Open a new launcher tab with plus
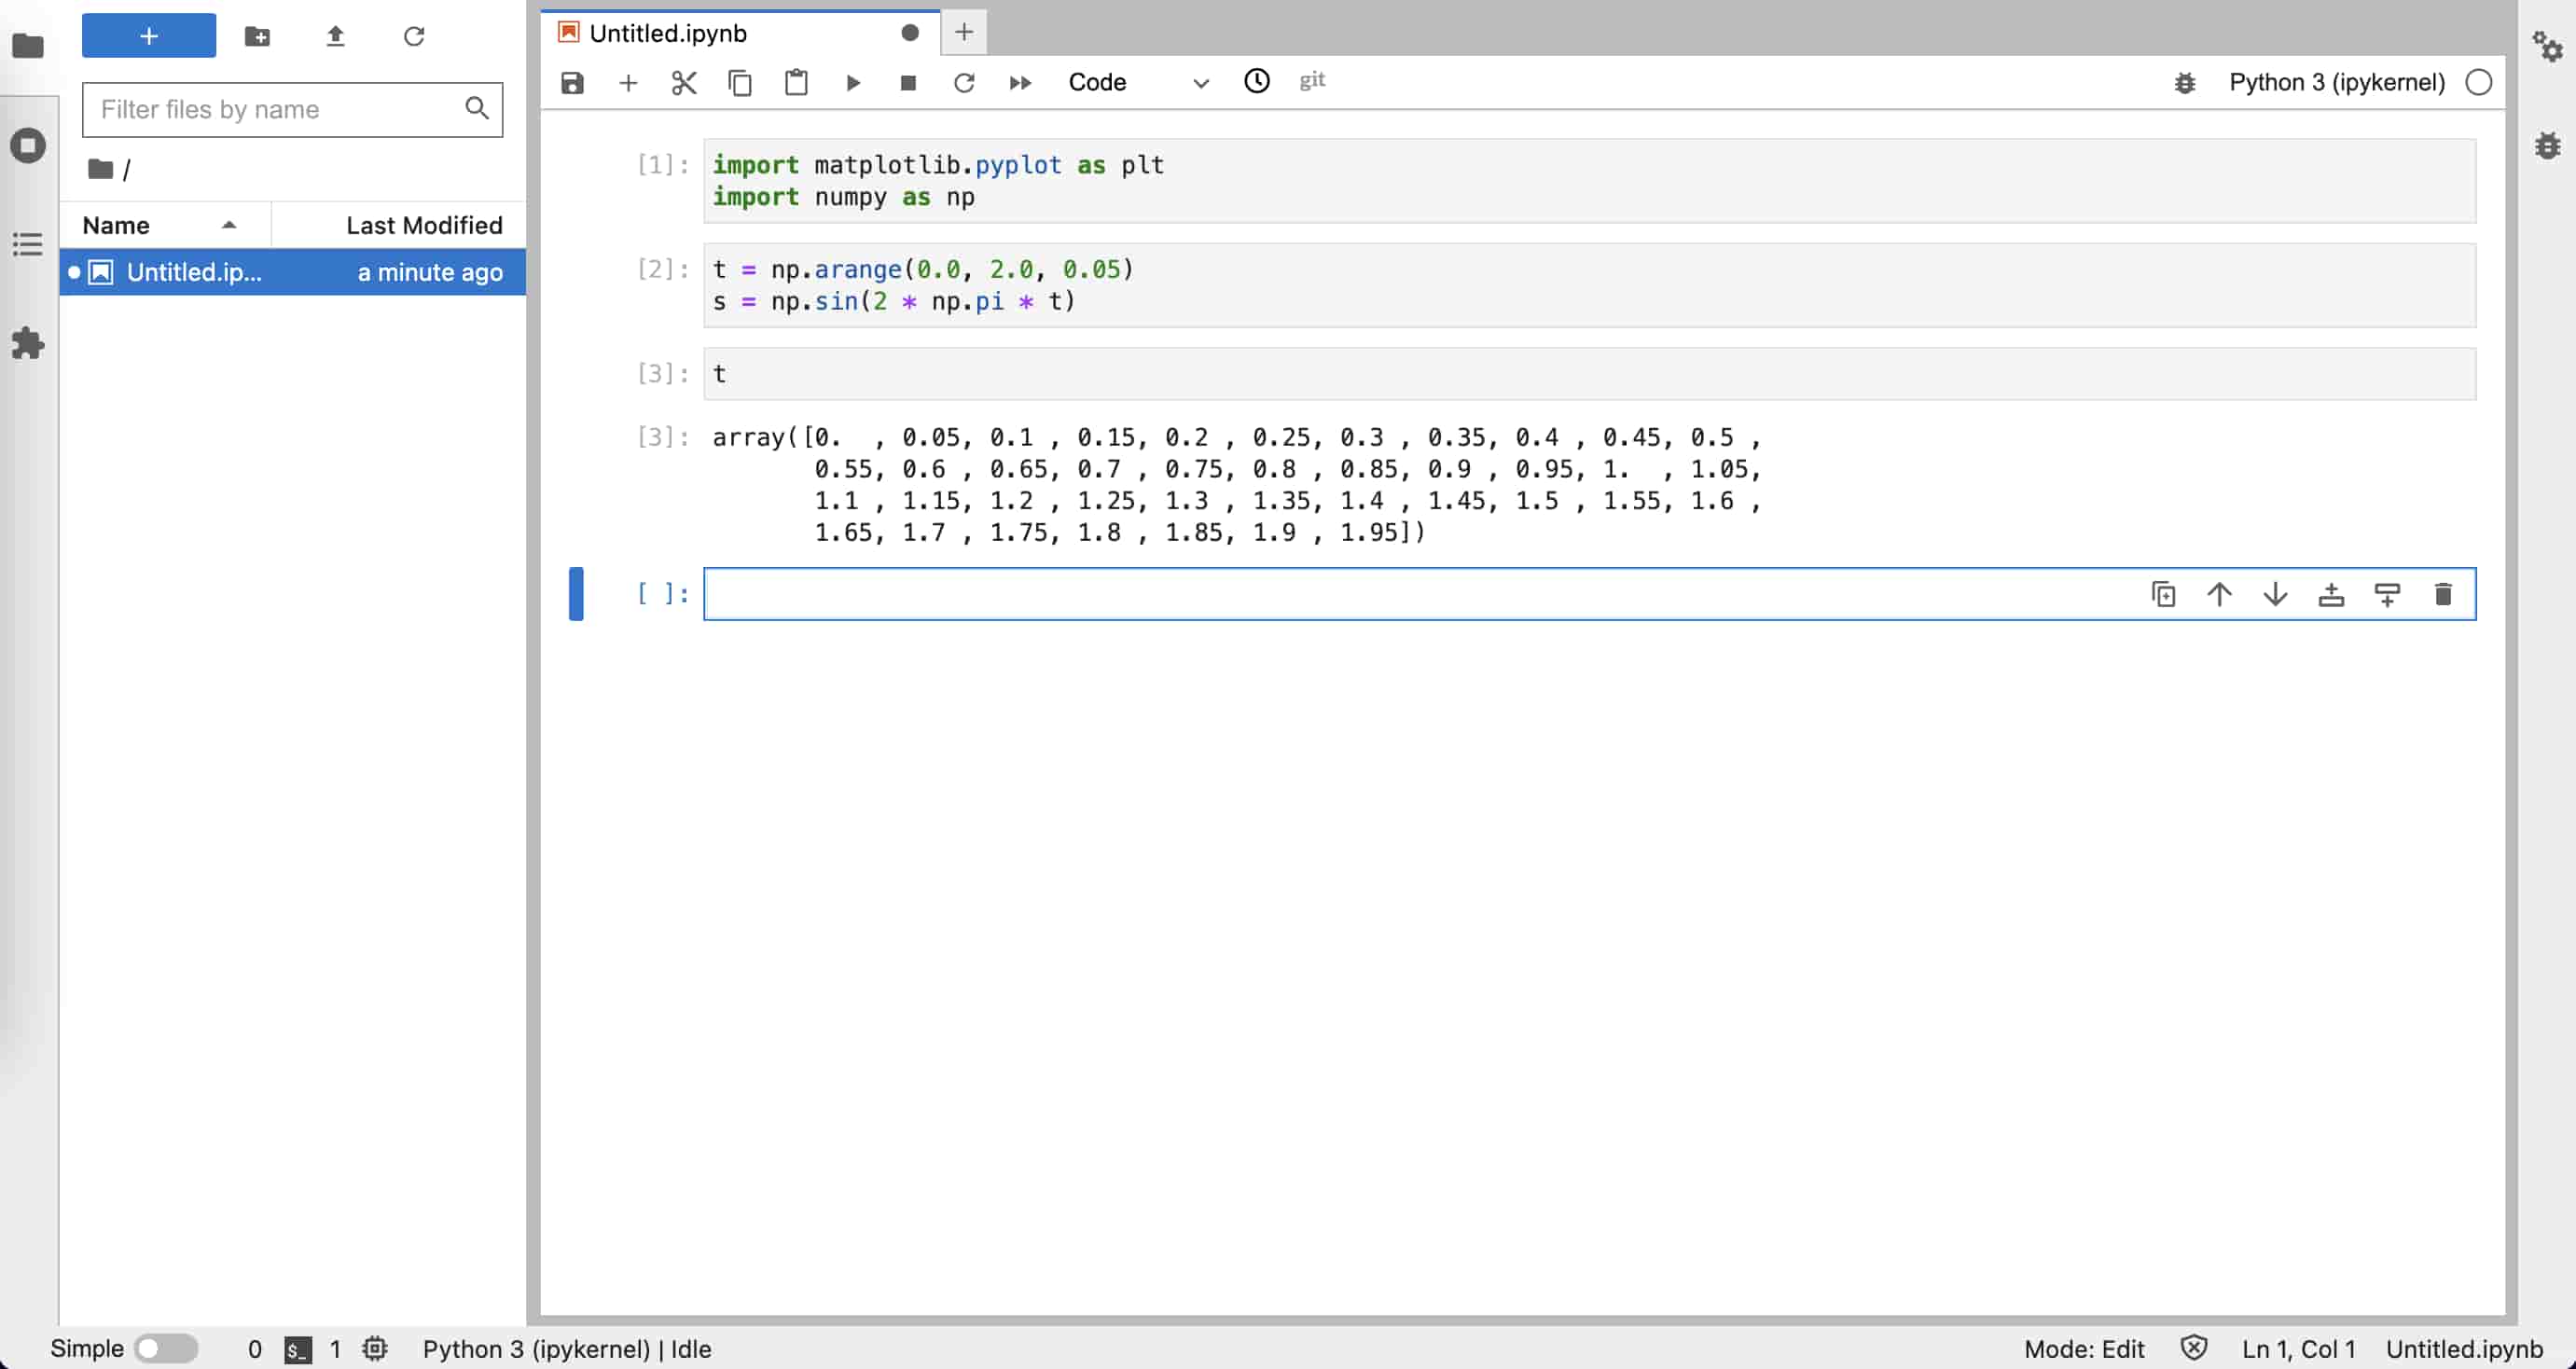Viewport: 2576px width, 1369px height. 964,32
